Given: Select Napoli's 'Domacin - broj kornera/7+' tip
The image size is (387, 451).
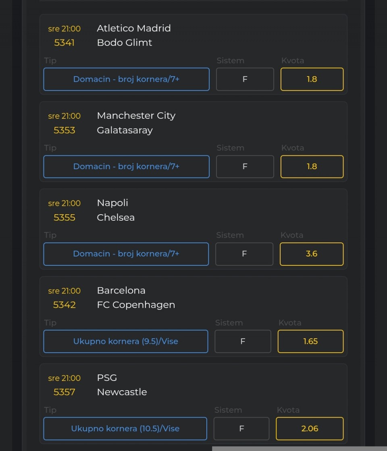Looking at the screenshot, I should [x=126, y=254].
